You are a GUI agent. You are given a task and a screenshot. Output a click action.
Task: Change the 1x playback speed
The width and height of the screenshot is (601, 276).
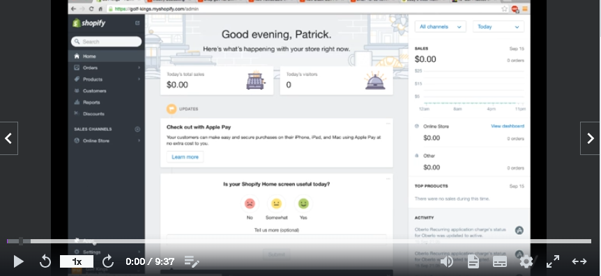[77, 261]
